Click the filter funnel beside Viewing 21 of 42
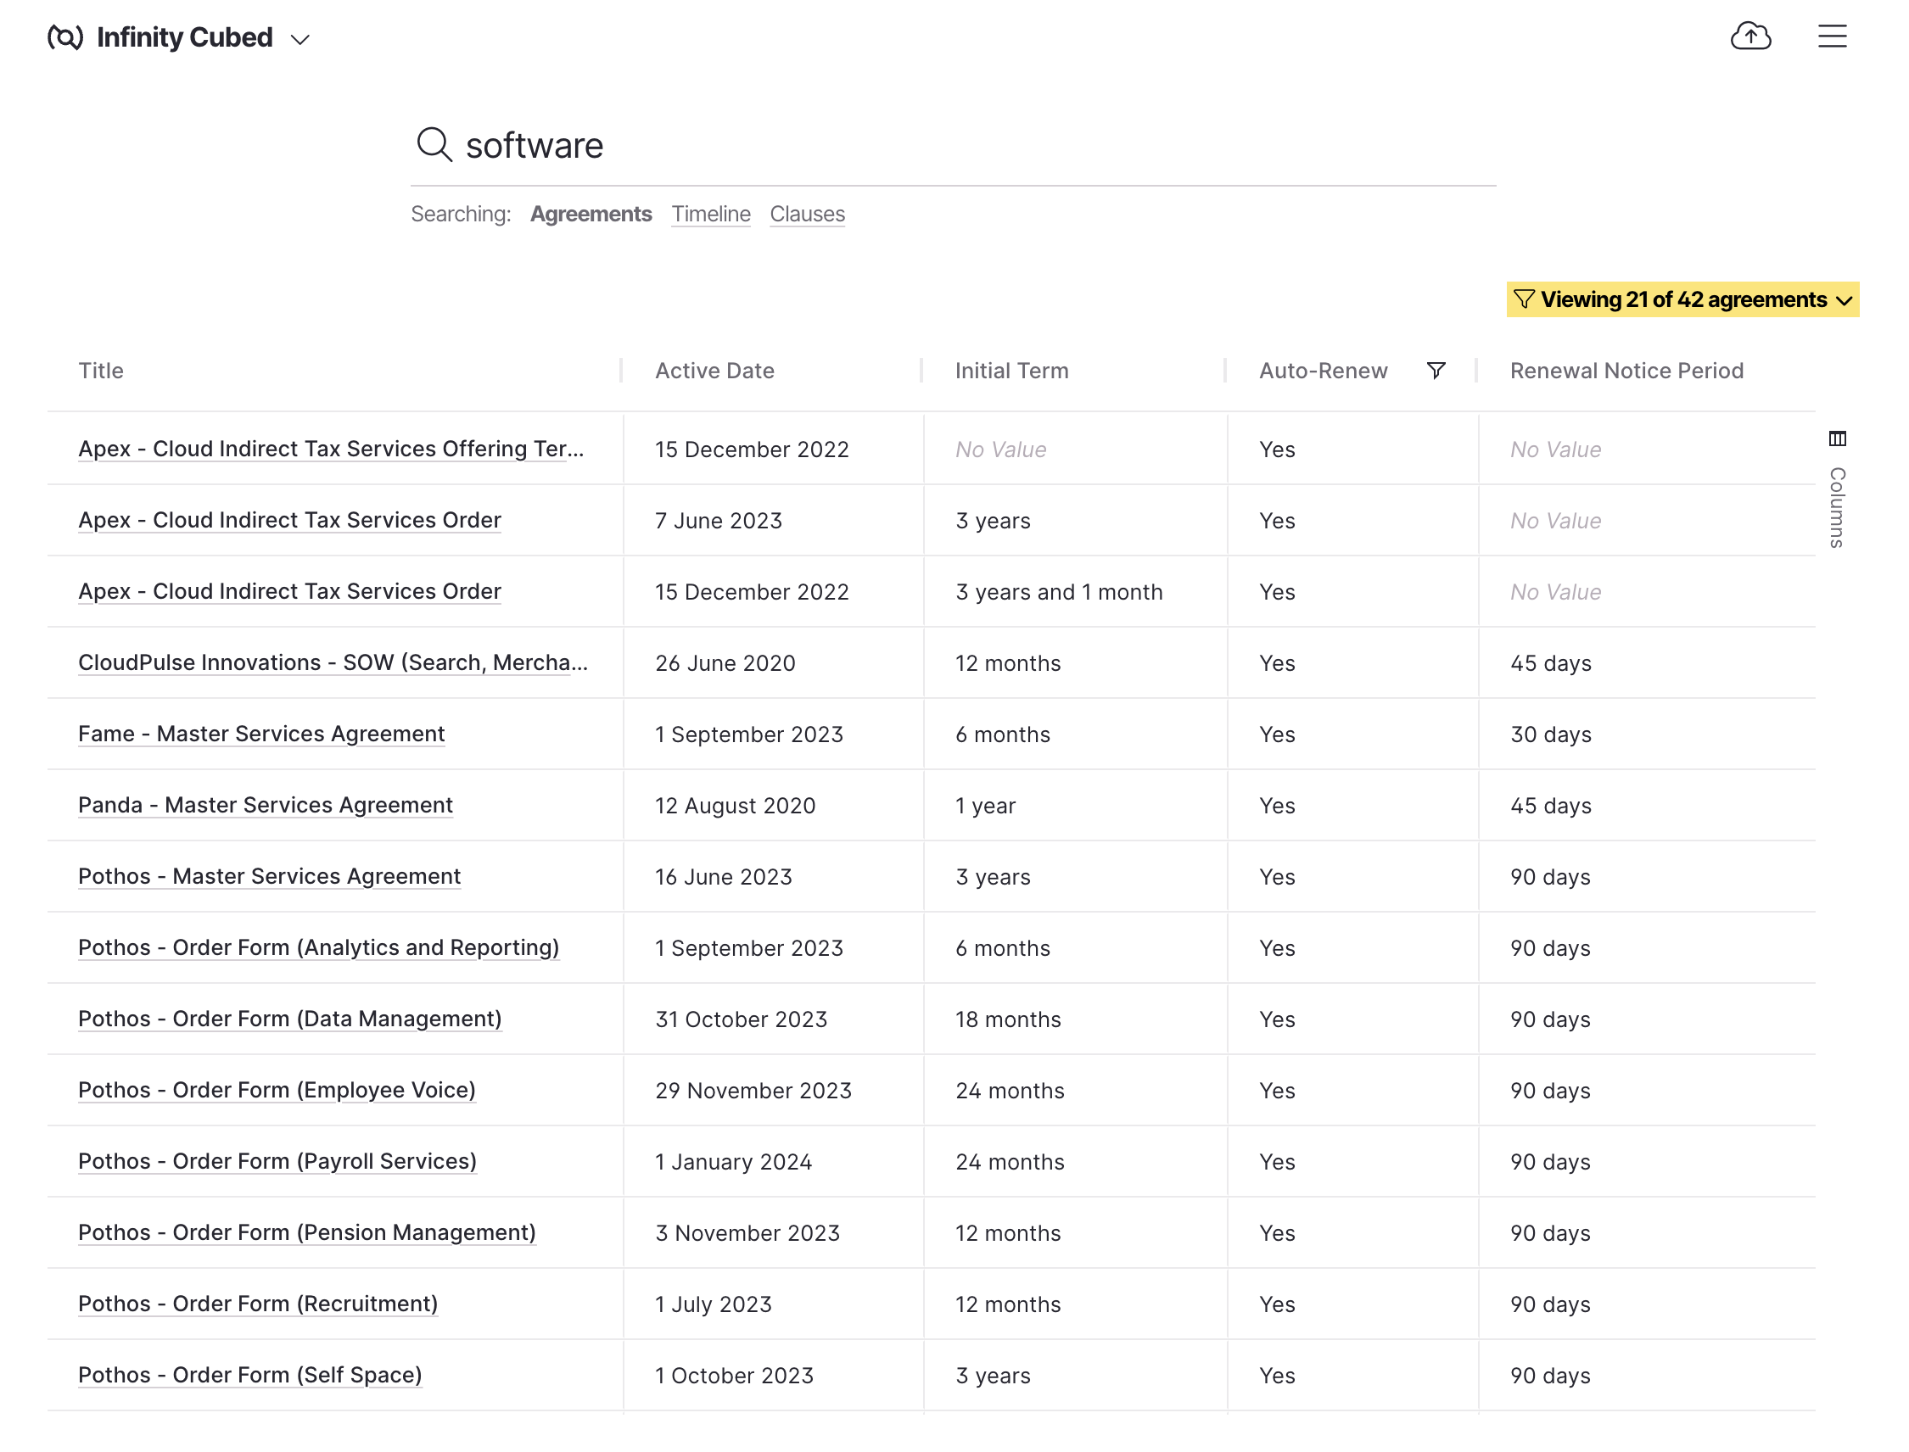 pyautogui.click(x=1525, y=300)
